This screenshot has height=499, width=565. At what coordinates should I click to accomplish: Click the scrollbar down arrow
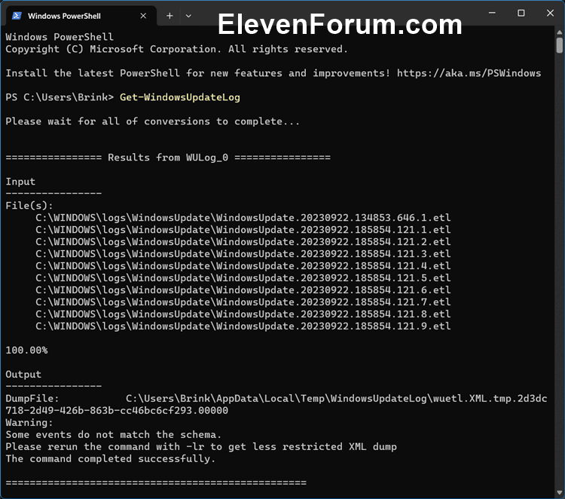(x=559, y=492)
